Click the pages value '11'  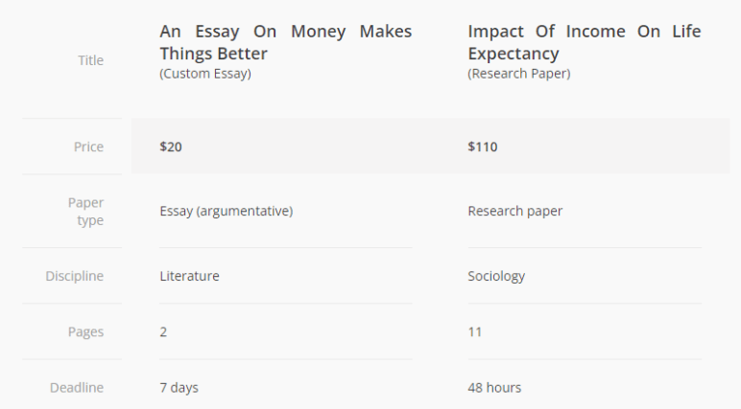coord(475,332)
